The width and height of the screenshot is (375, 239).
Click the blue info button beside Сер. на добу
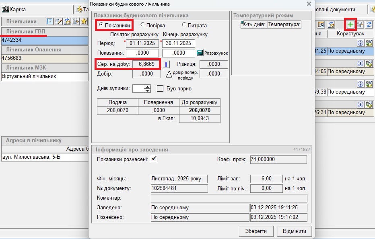point(167,64)
